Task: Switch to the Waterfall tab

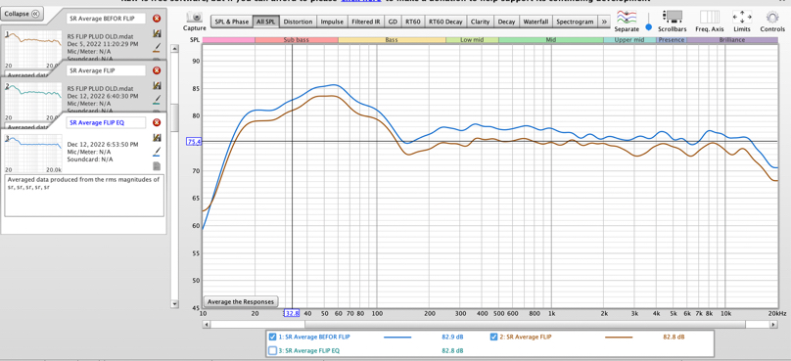Action: click(535, 22)
